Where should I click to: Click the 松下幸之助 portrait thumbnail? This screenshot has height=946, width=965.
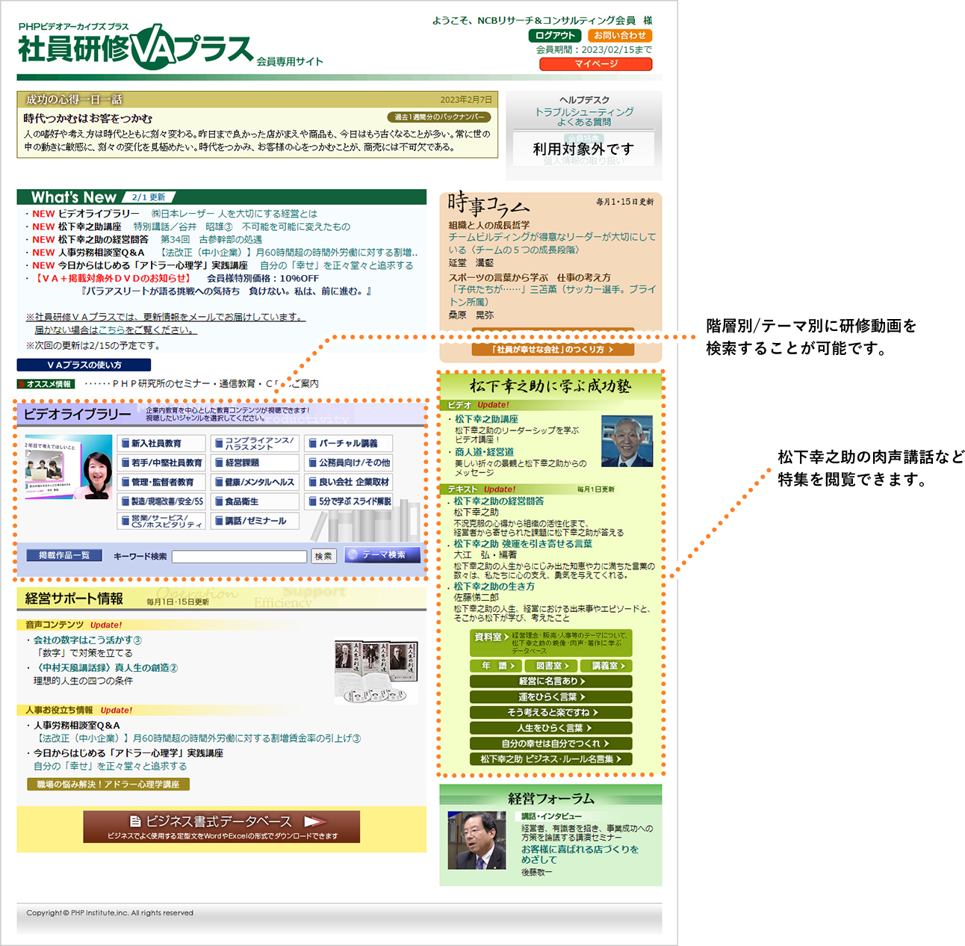(627, 441)
